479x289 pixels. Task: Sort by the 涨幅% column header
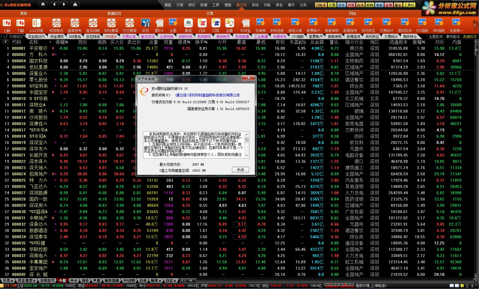[62, 42]
